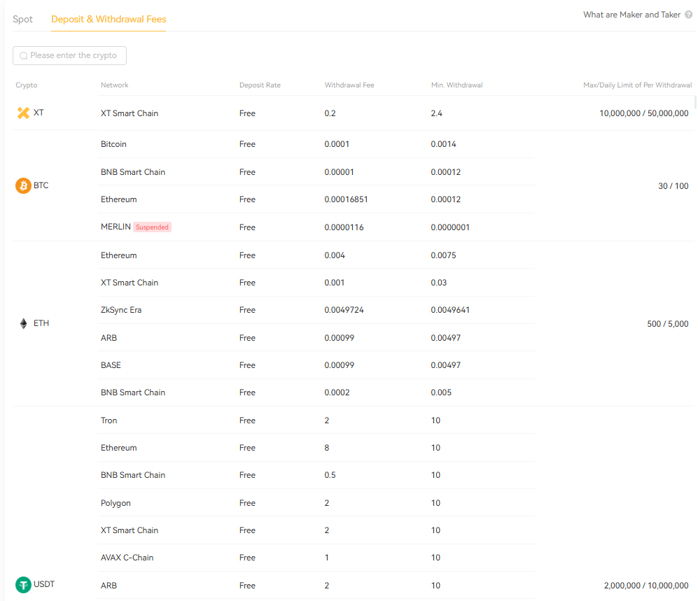
Task: Click min withdrawal 2.4 for XT
Action: click(x=436, y=113)
